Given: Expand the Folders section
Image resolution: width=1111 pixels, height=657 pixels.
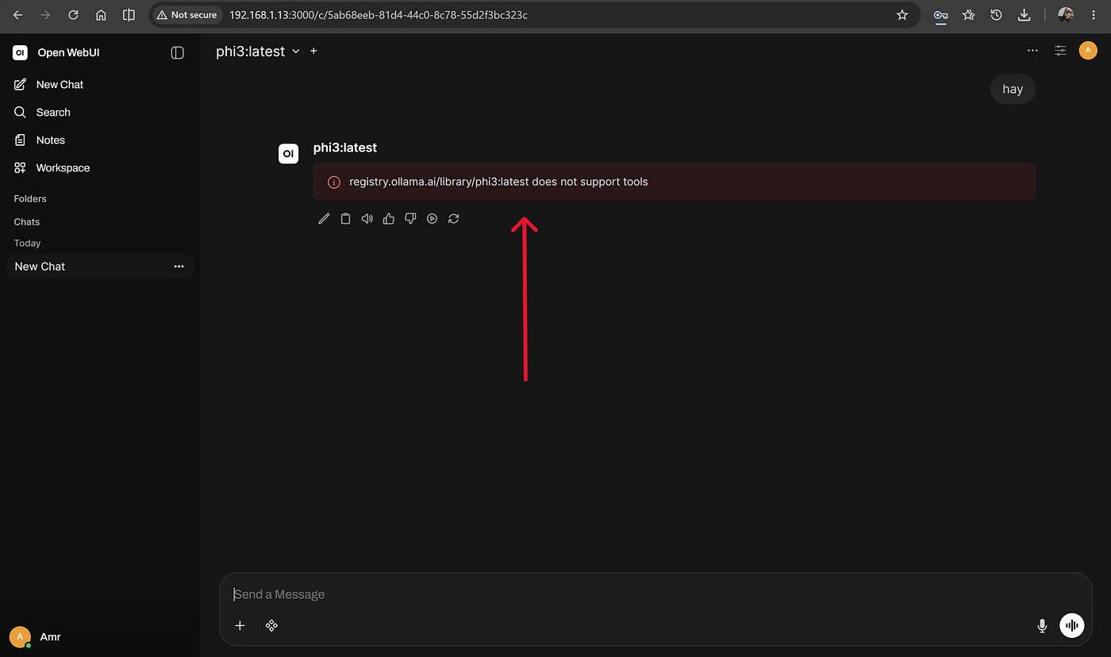Looking at the screenshot, I should [30, 198].
